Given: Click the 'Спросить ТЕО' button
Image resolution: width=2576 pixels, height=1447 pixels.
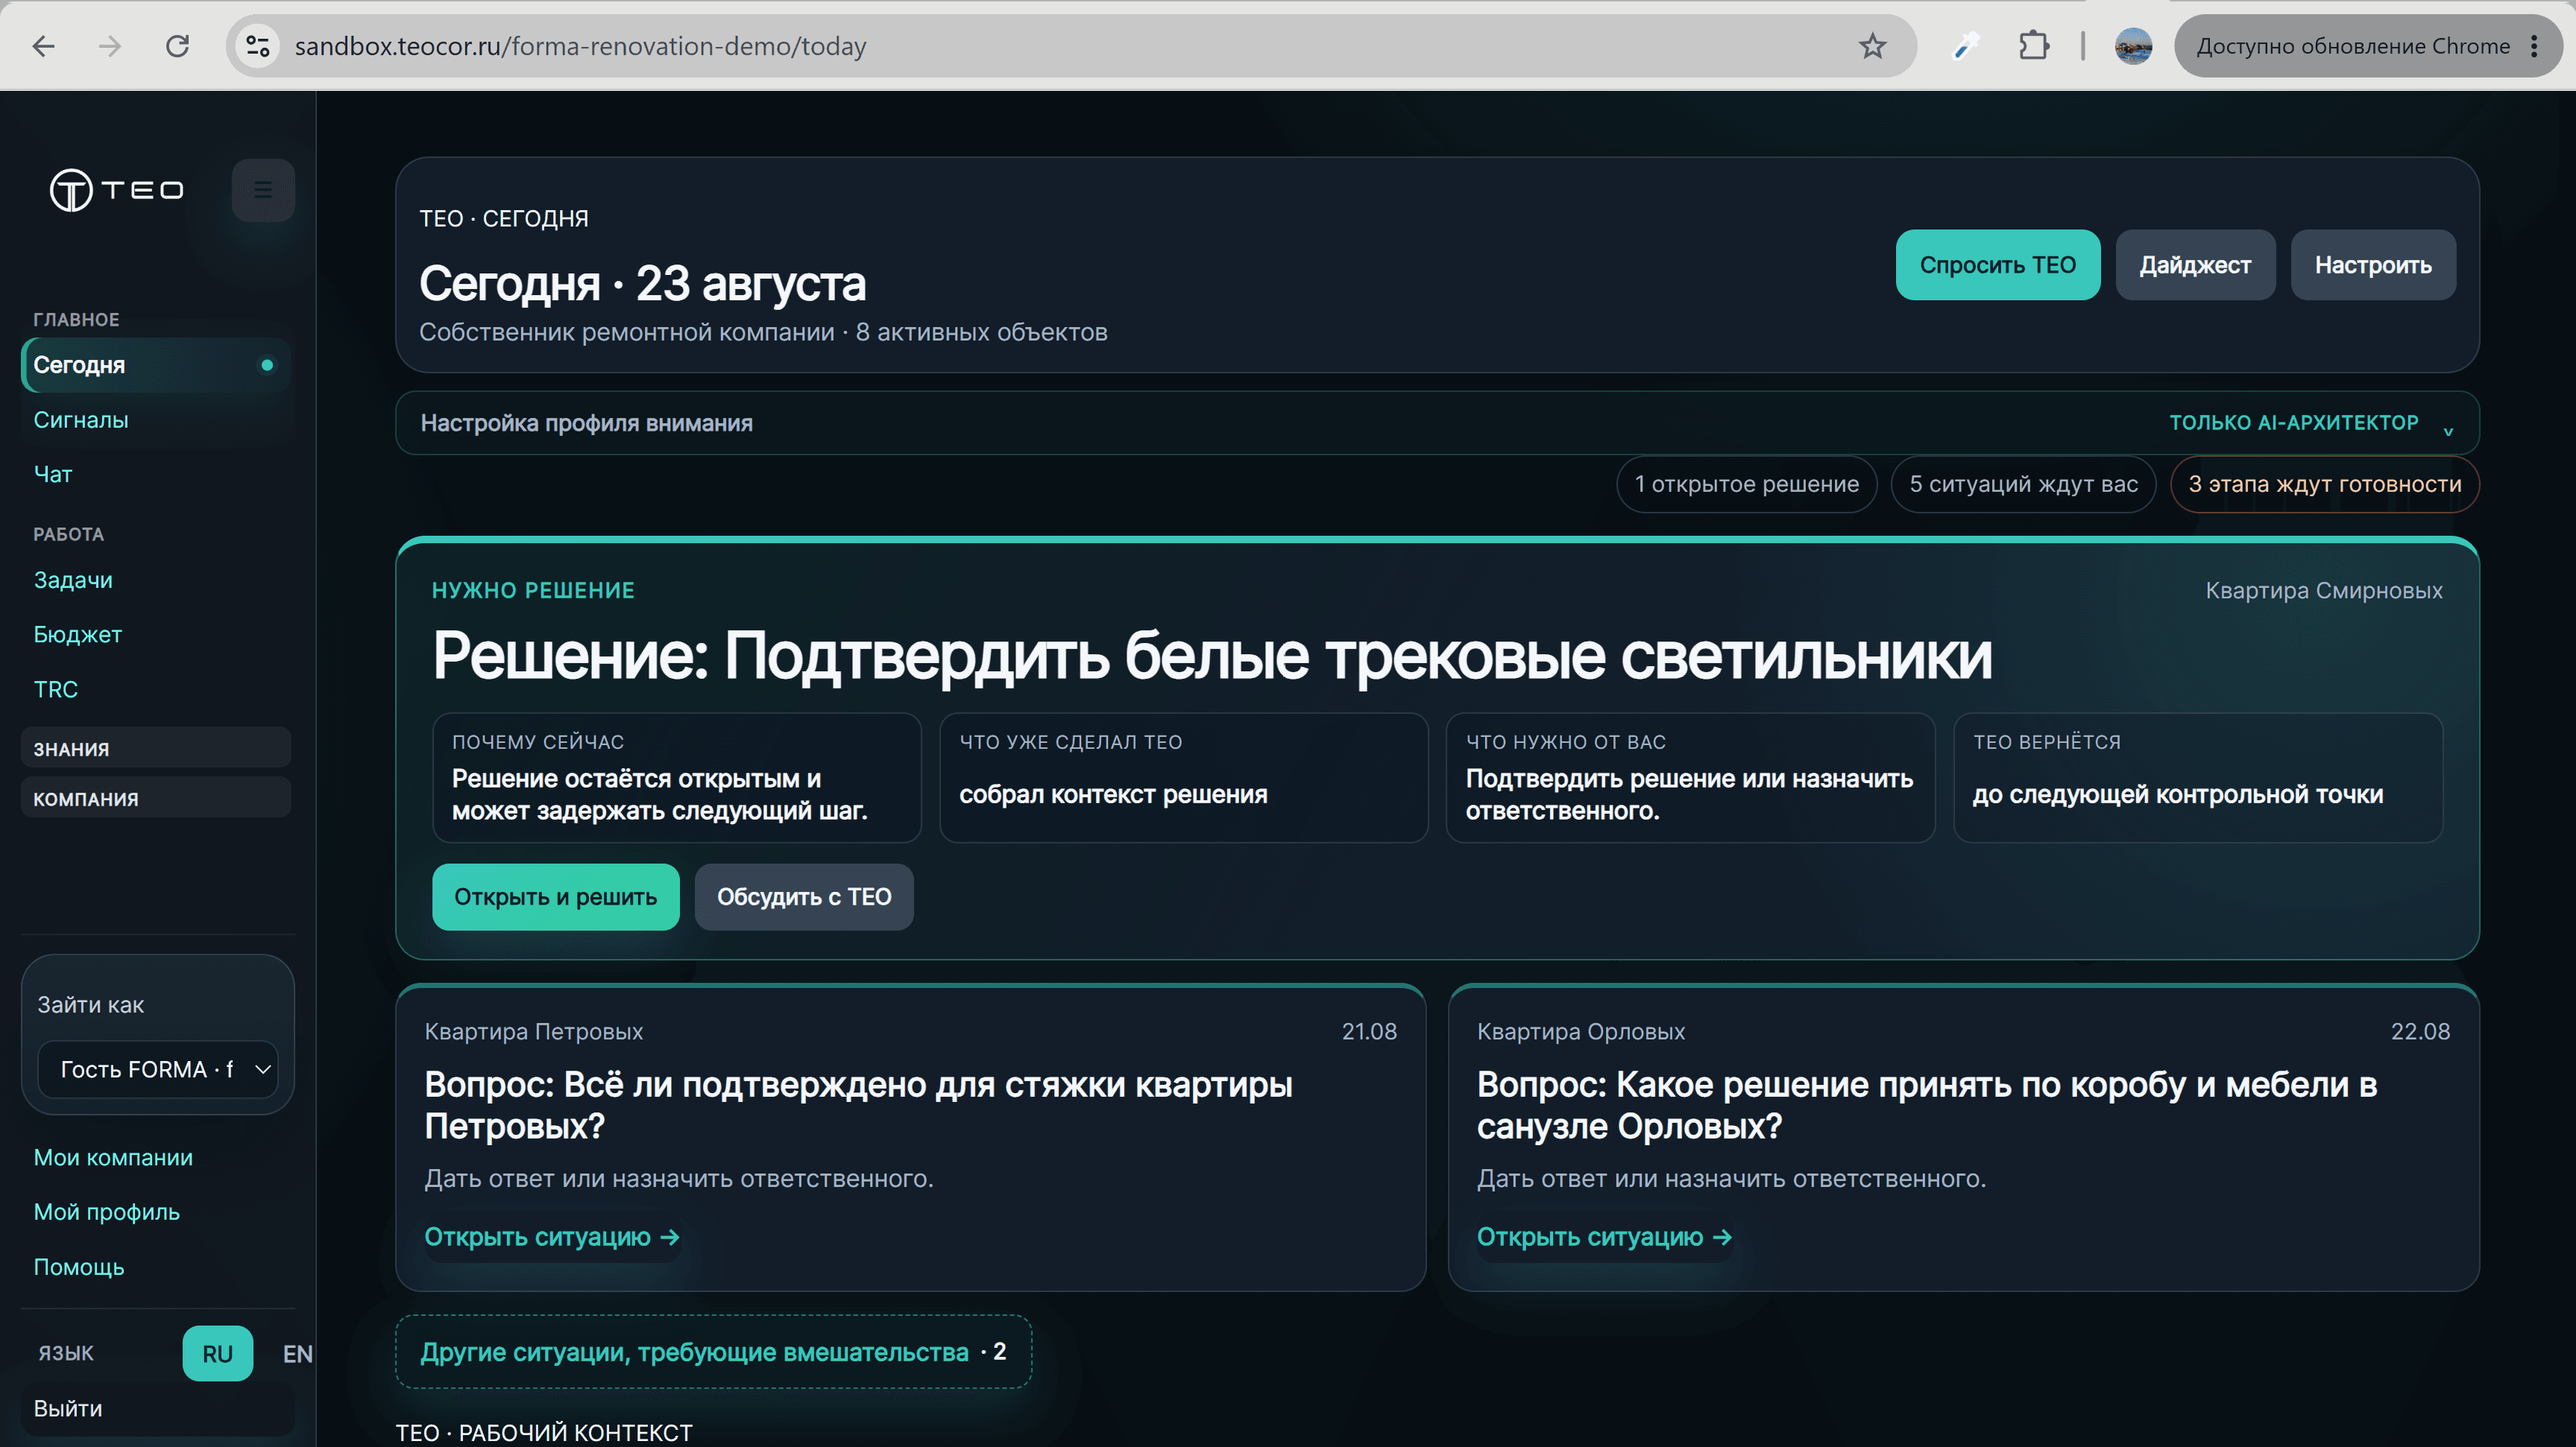Looking at the screenshot, I should pos(1997,265).
